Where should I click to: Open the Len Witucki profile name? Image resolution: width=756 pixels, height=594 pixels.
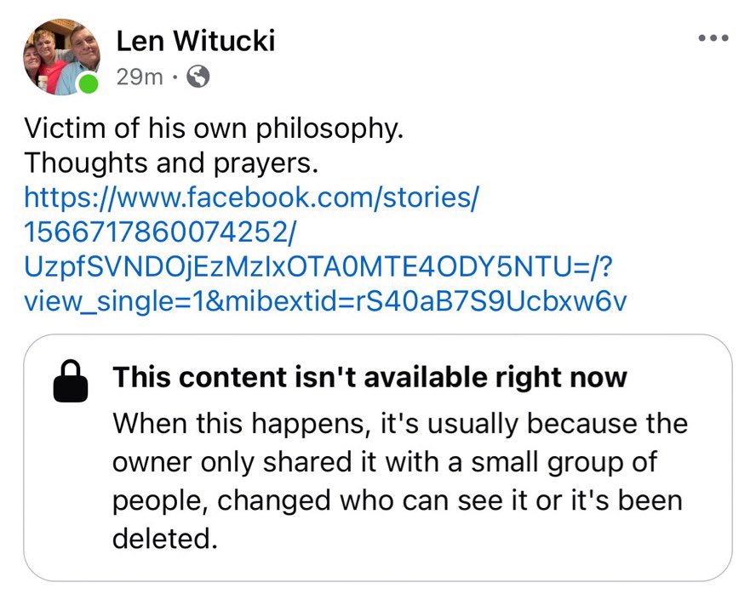(x=195, y=41)
